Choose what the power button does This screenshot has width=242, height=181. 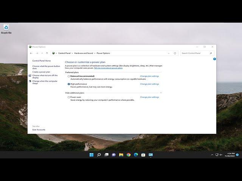(46, 67)
